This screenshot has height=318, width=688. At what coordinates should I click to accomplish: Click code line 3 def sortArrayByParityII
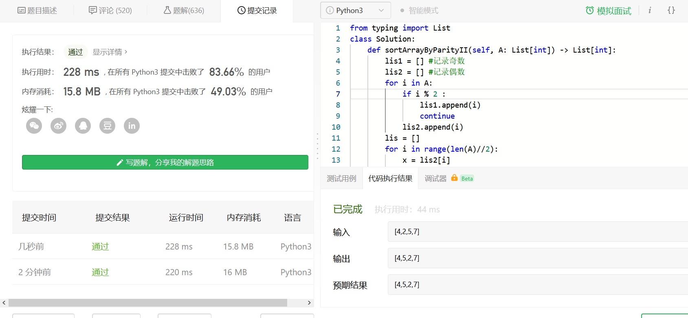click(x=492, y=50)
